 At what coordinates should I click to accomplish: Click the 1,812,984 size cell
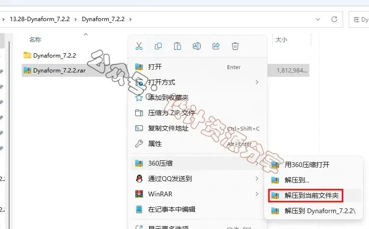click(x=292, y=70)
